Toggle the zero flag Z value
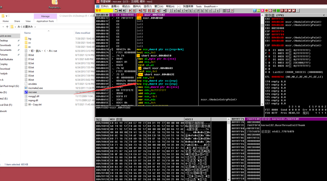Screen dimensions: 327x181 click(x=269, y=60)
